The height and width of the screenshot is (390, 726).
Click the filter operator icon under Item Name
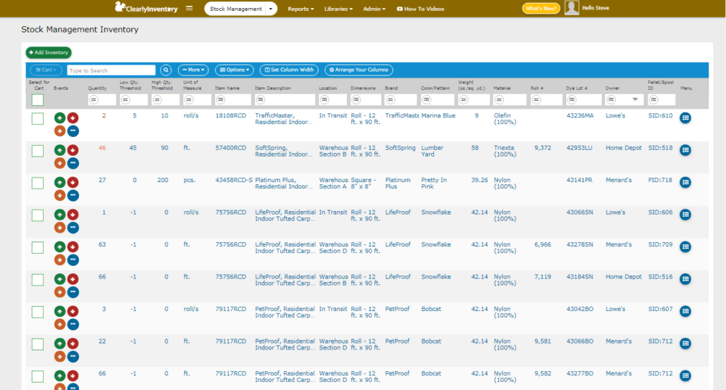click(221, 100)
